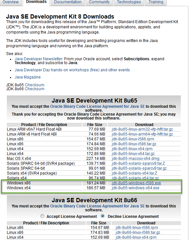189x240 pixels.
Task: Click the '181.24 MB' file size
Action: pyautogui.click(x=96, y=183)
